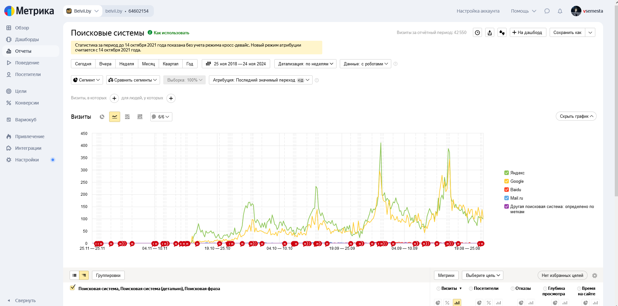Toggle the Baidu legend checkbox
The image size is (618, 306).
507,190
